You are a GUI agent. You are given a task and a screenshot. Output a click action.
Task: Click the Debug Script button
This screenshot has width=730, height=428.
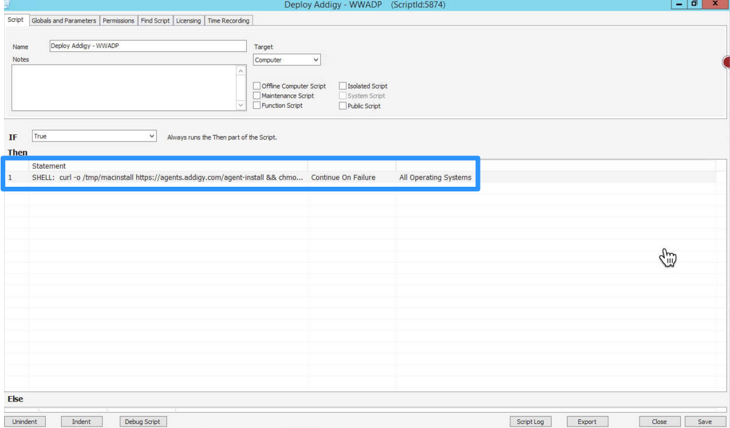tap(142, 421)
